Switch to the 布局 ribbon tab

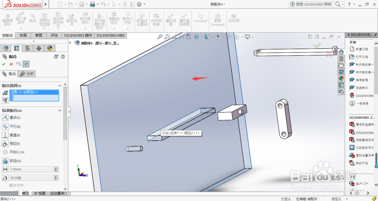point(23,35)
